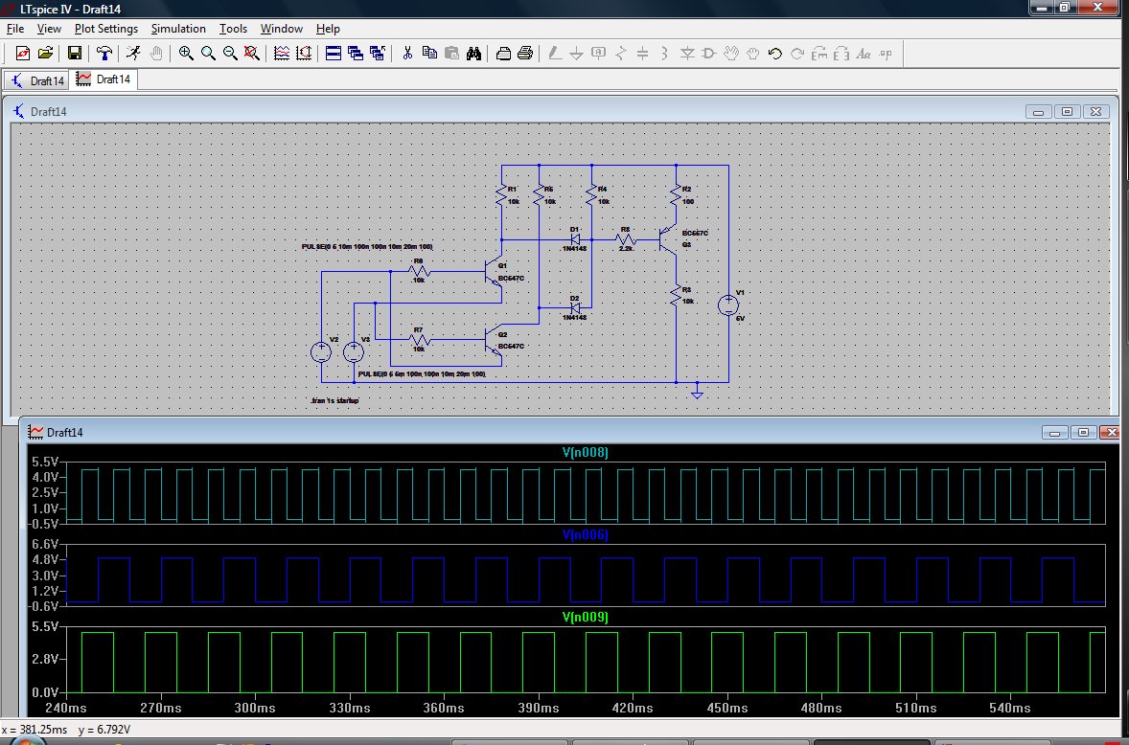Click the V(n008) trace label
Image resolution: width=1129 pixels, height=745 pixels.
point(585,452)
